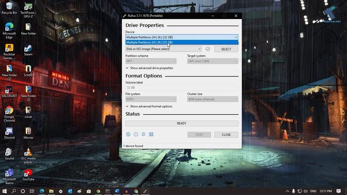Show hidden system tray icons chevron
This screenshot has height=195, width=347.
click(x=287, y=191)
